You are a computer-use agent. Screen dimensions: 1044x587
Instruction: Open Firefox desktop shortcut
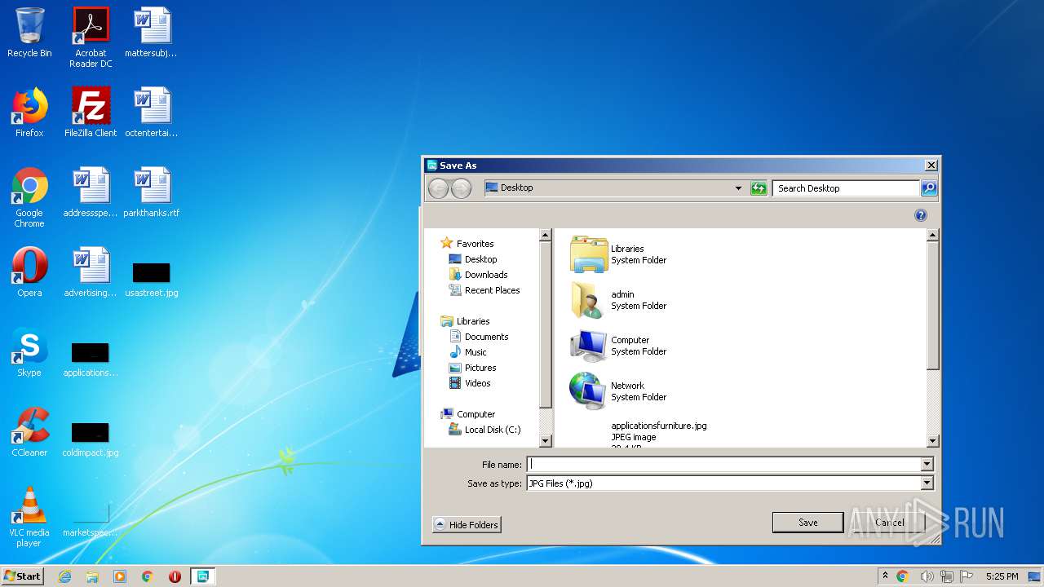click(29, 113)
